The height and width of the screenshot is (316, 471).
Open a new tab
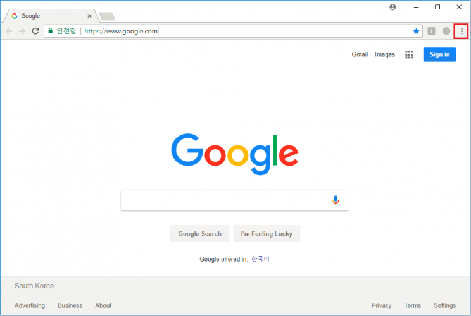(107, 16)
